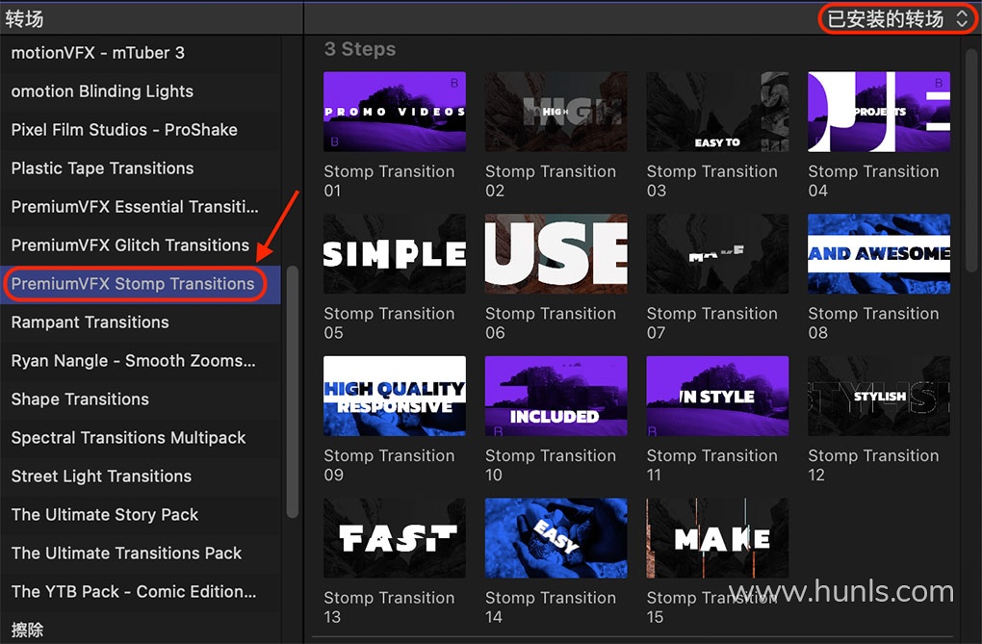
Task: Choose Spectral Transitions Multipack category
Action: point(128,438)
